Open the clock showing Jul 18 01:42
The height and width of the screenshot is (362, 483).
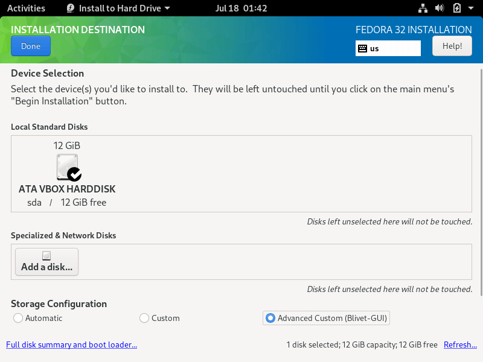[241, 8]
